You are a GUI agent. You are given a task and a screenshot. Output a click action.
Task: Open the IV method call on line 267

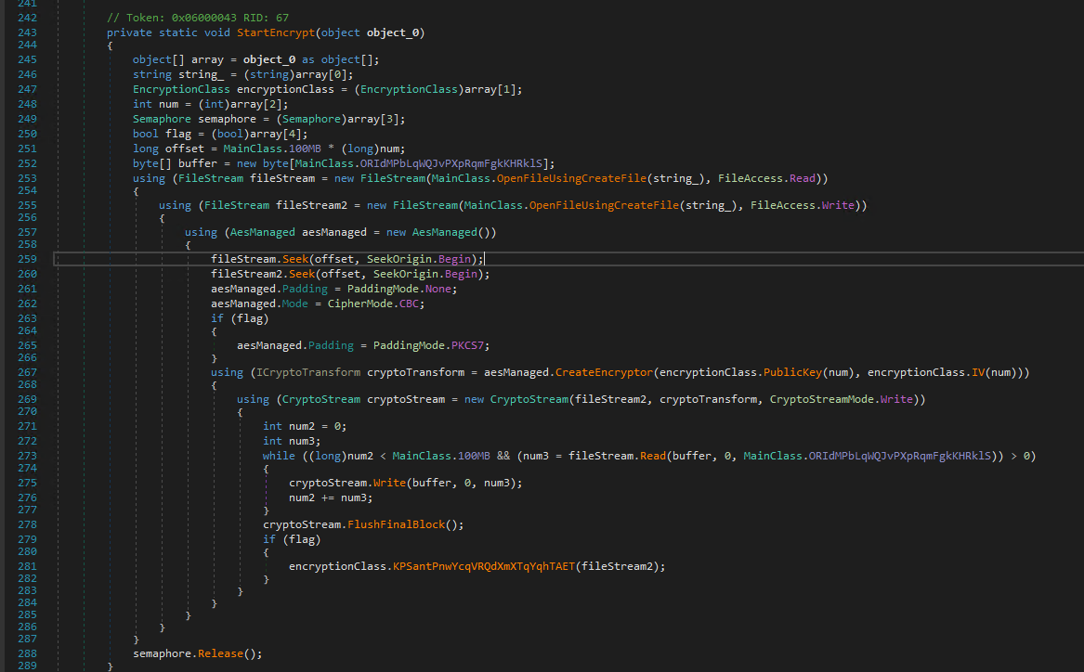(x=978, y=373)
